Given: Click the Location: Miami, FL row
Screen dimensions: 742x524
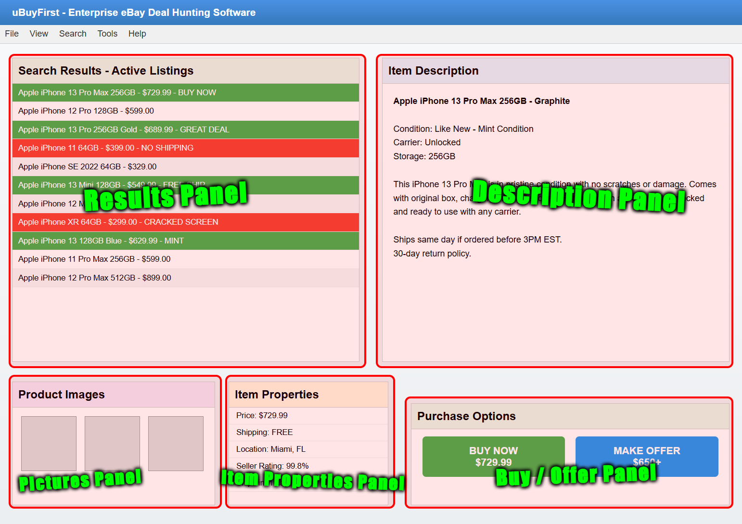Looking at the screenshot, I should point(308,449).
